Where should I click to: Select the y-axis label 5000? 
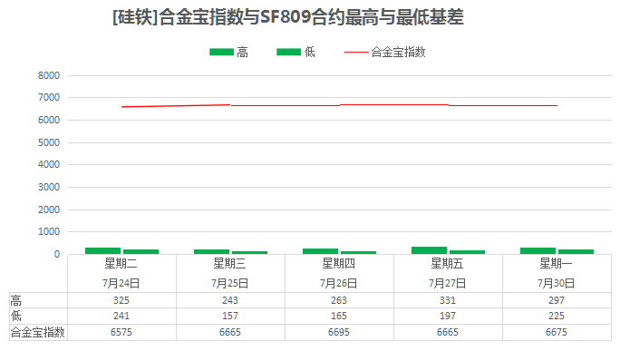pos(49,142)
